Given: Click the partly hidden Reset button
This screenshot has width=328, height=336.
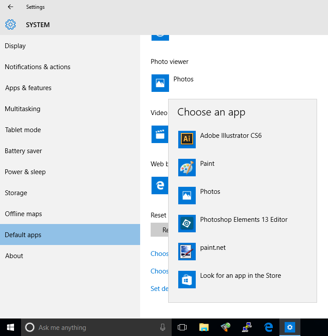Looking at the screenshot, I should point(159,230).
